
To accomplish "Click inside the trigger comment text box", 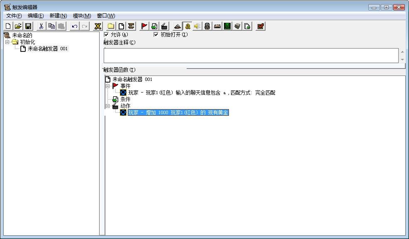I will tap(251, 56).
